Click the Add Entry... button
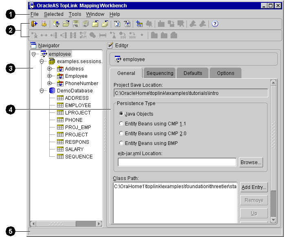This screenshot has height=237, width=285. pyautogui.click(x=254, y=187)
